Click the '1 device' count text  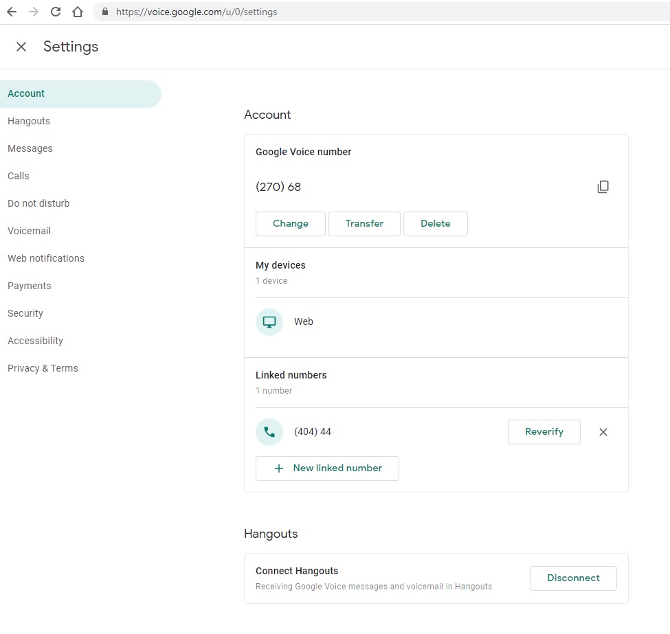271,281
